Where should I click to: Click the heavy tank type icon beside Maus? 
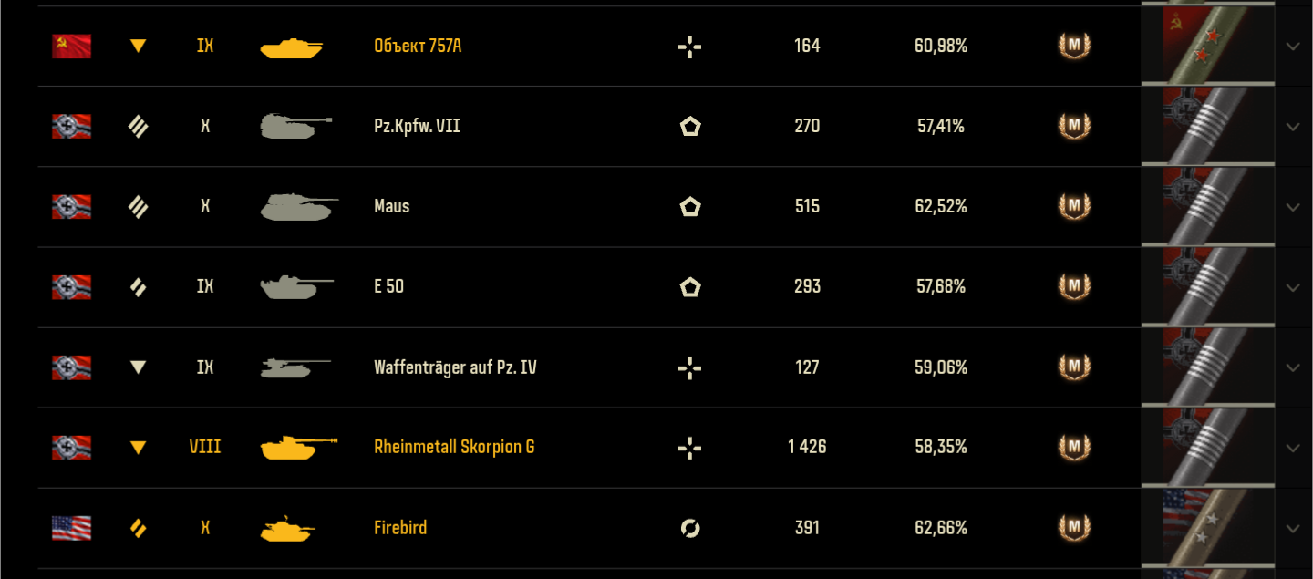pos(138,207)
